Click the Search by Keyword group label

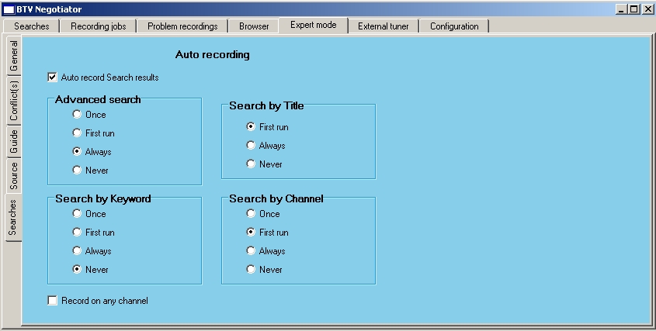pos(103,199)
